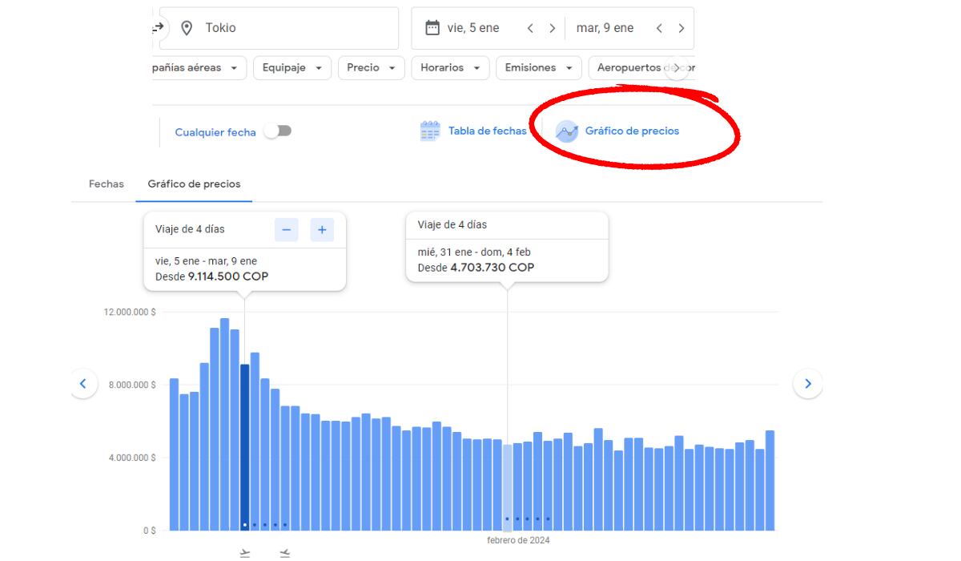Increase trip length with plus button

[322, 230]
